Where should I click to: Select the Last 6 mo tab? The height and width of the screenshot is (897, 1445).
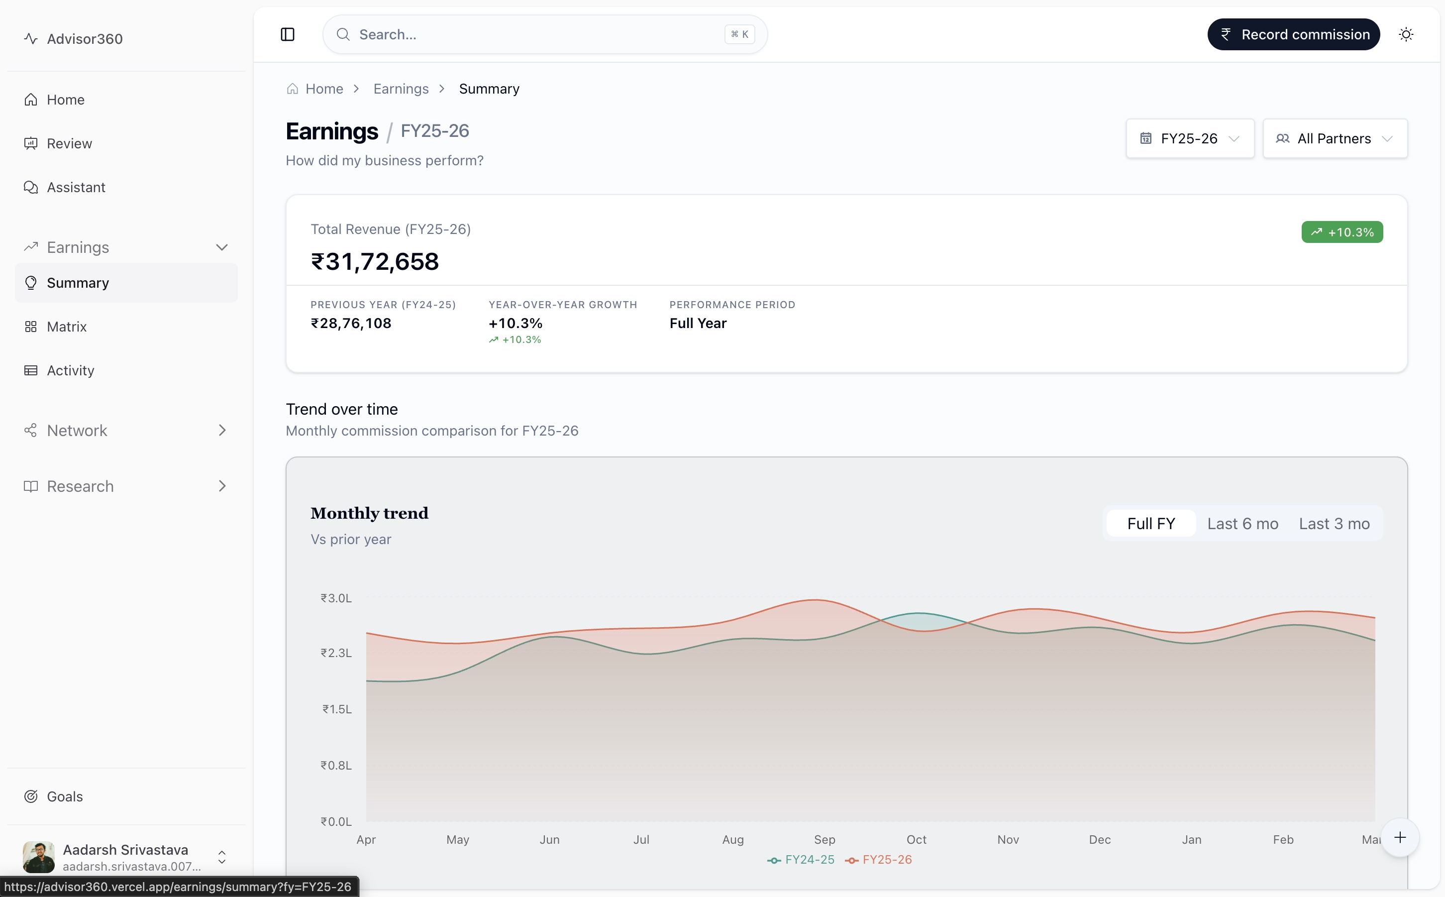[x=1243, y=524]
